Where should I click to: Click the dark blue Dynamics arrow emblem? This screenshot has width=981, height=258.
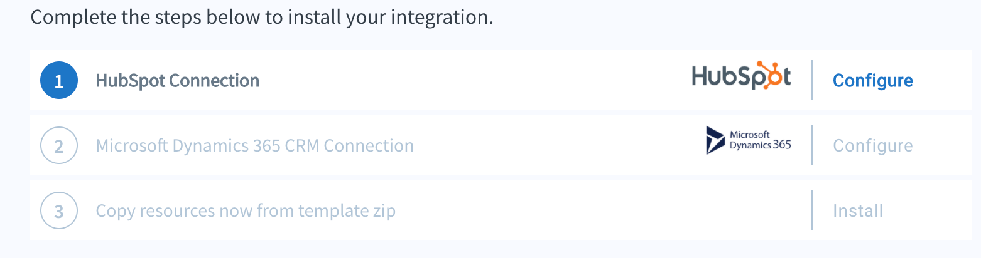coord(715,140)
